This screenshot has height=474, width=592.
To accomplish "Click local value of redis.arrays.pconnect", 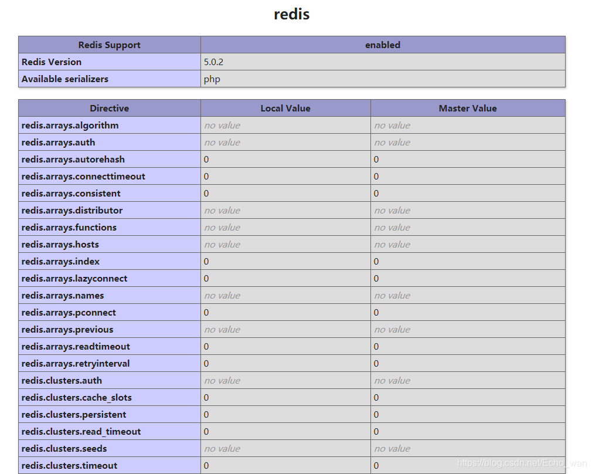I will (206, 313).
